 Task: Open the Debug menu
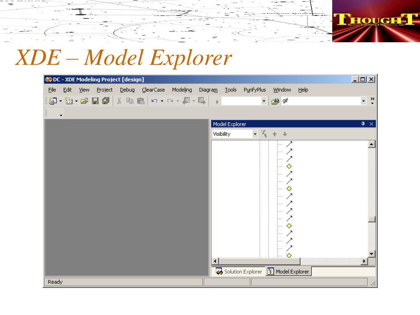tap(127, 90)
